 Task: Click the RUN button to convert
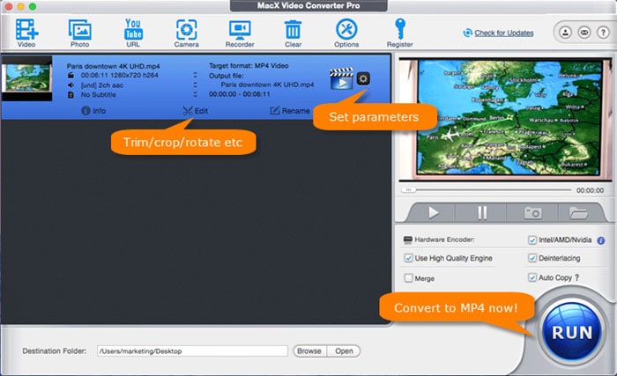(572, 332)
